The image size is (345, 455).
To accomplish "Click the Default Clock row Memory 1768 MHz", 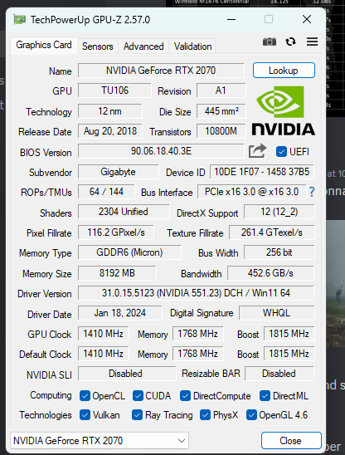I will 197,354.
